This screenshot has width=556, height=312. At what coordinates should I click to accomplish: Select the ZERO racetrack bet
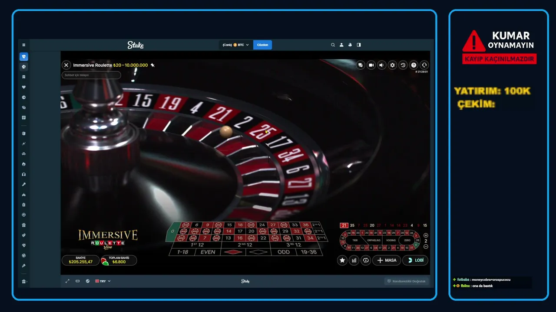pyautogui.click(x=407, y=240)
